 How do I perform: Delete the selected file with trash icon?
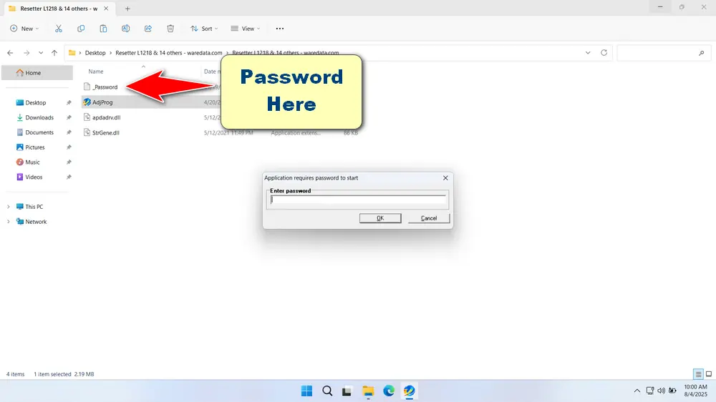point(170,29)
